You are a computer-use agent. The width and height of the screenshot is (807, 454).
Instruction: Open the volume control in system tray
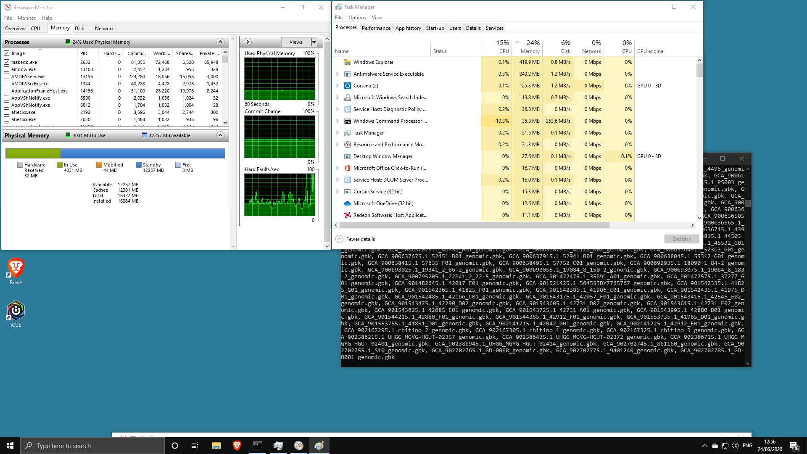(x=735, y=446)
